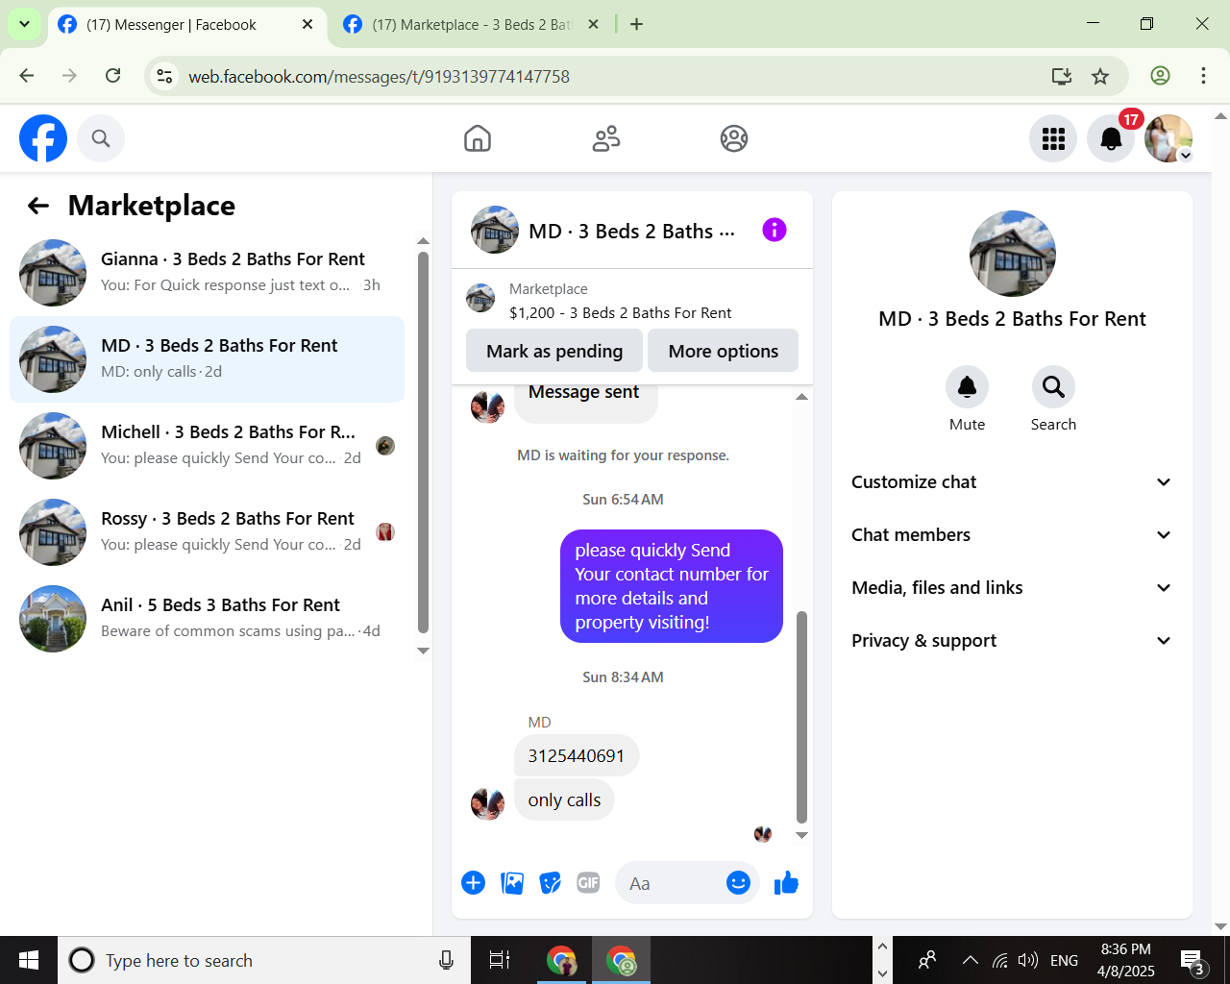Open the emoji picker smiley
Viewport: 1230px width, 984px height.
coord(738,882)
